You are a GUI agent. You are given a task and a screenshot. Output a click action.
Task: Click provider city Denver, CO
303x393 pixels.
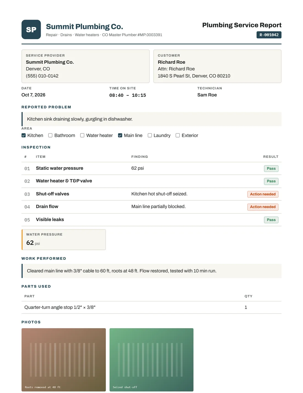coord(38,69)
